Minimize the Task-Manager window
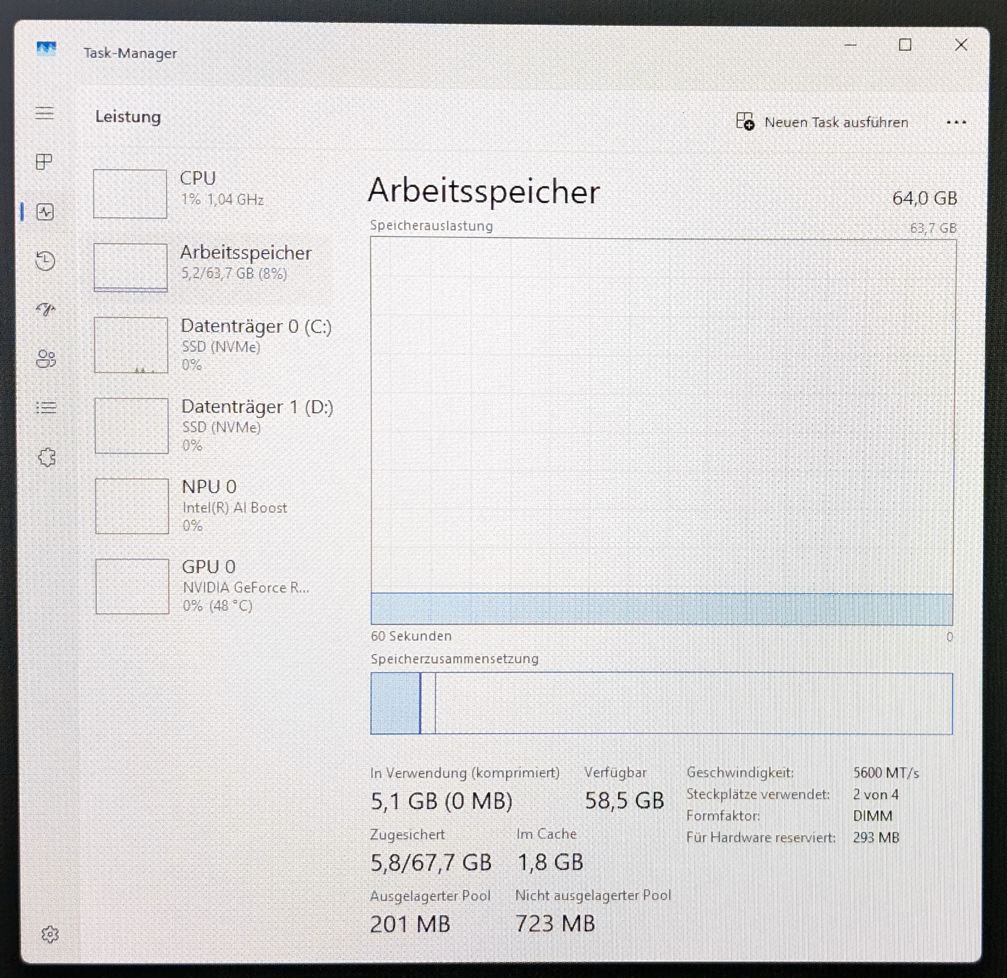 (x=851, y=45)
